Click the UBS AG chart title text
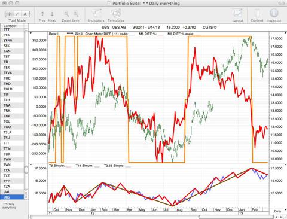Screen dimensions: 287x219 [x=119, y=27]
